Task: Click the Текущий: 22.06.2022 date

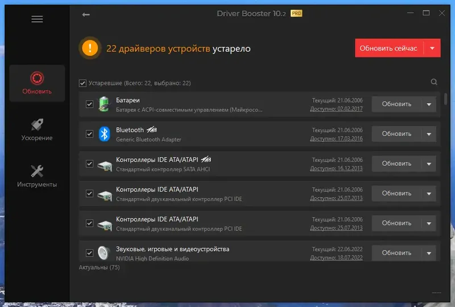Action: coord(337,249)
